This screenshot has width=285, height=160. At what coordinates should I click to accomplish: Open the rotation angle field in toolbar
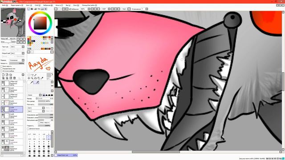tap(105, 9)
